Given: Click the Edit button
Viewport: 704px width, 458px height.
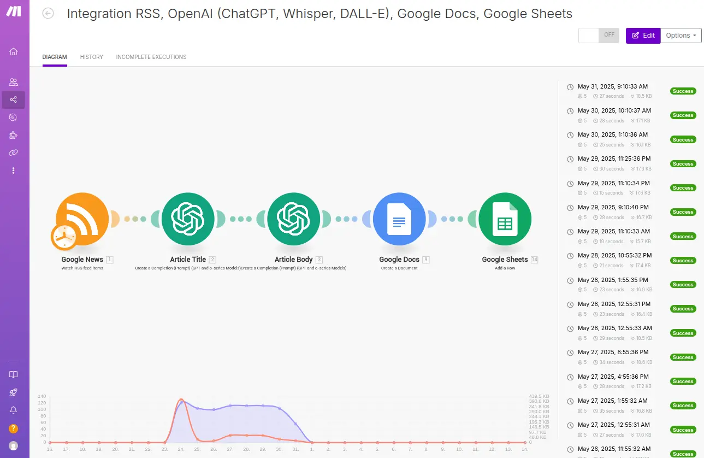Looking at the screenshot, I should coord(643,36).
